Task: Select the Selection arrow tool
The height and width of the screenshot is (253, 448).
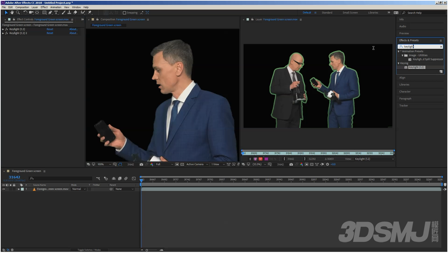Action: click(6, 13)
